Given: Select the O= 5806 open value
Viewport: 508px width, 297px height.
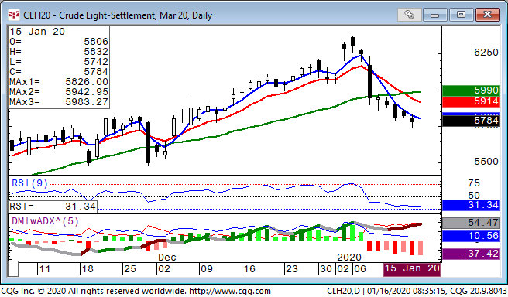Looking at the screenshot, I should [x=59, y=42].
